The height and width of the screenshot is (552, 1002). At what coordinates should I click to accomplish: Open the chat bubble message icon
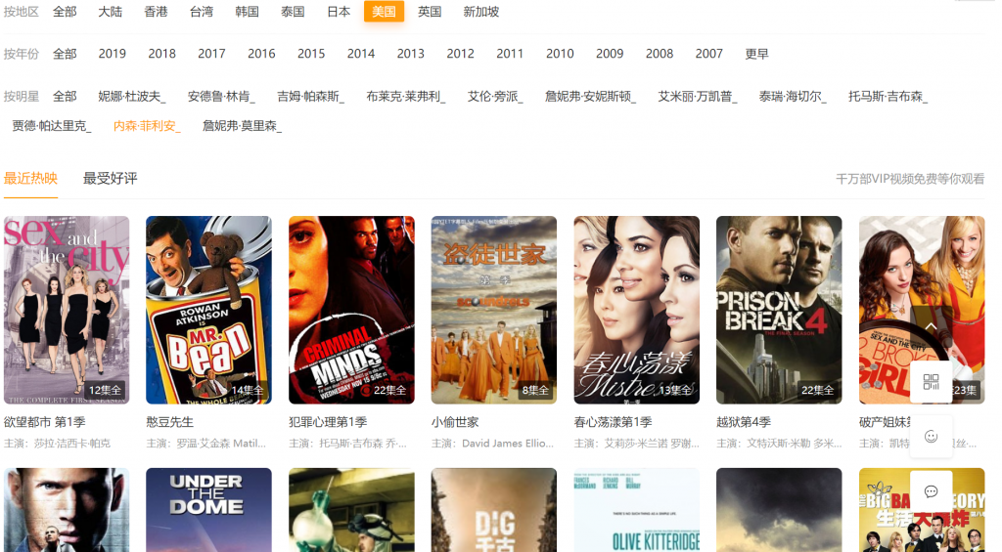(931, 491)
